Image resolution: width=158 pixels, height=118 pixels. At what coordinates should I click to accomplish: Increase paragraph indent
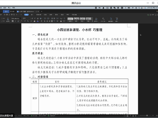(x=54, y=19)
